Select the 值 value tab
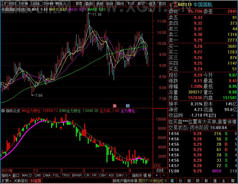Image resolution: width=238 pixels, height=184 pixels. pyautogui.click(x=215, y=181)
